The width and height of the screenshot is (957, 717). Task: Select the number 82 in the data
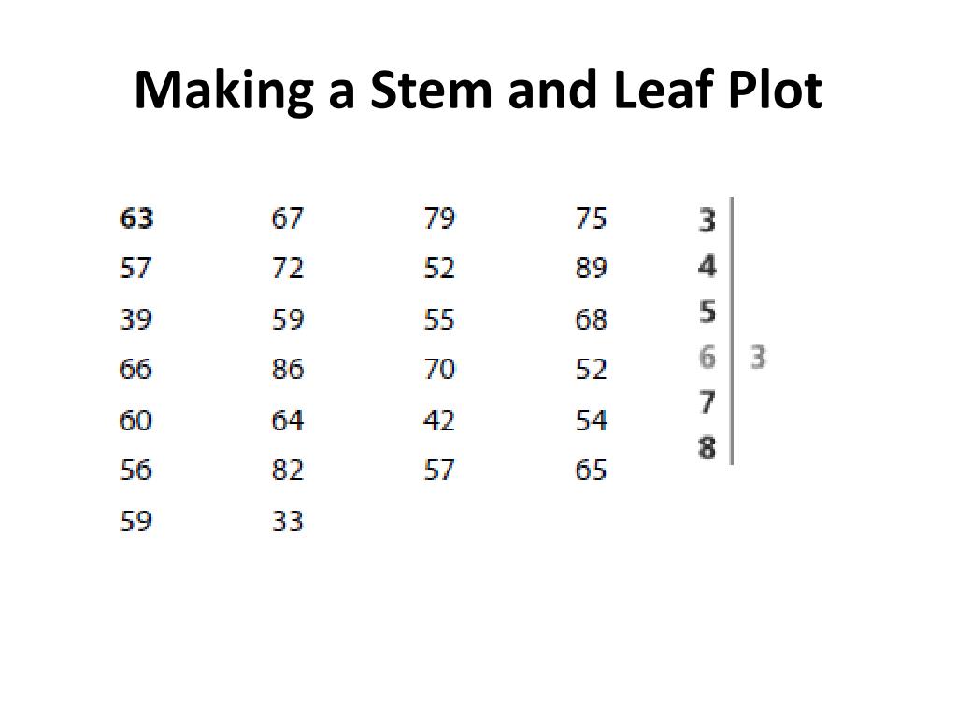tap(287, 470)
